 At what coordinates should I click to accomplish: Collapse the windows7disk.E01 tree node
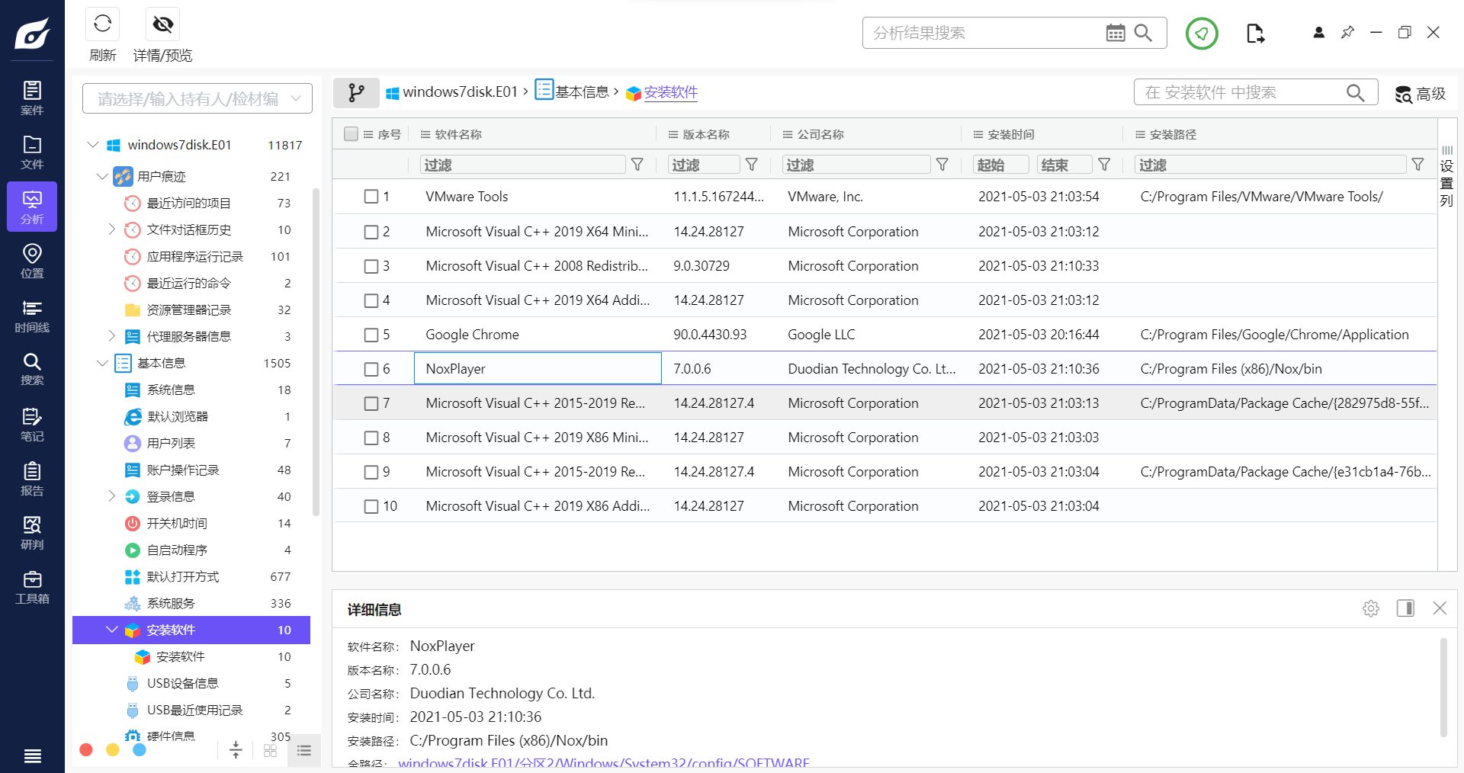coord(93,145)
